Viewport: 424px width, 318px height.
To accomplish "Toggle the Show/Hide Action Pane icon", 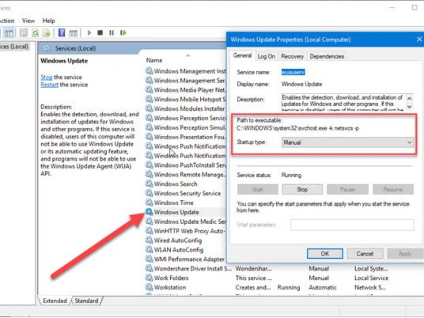I will (73, 33).
